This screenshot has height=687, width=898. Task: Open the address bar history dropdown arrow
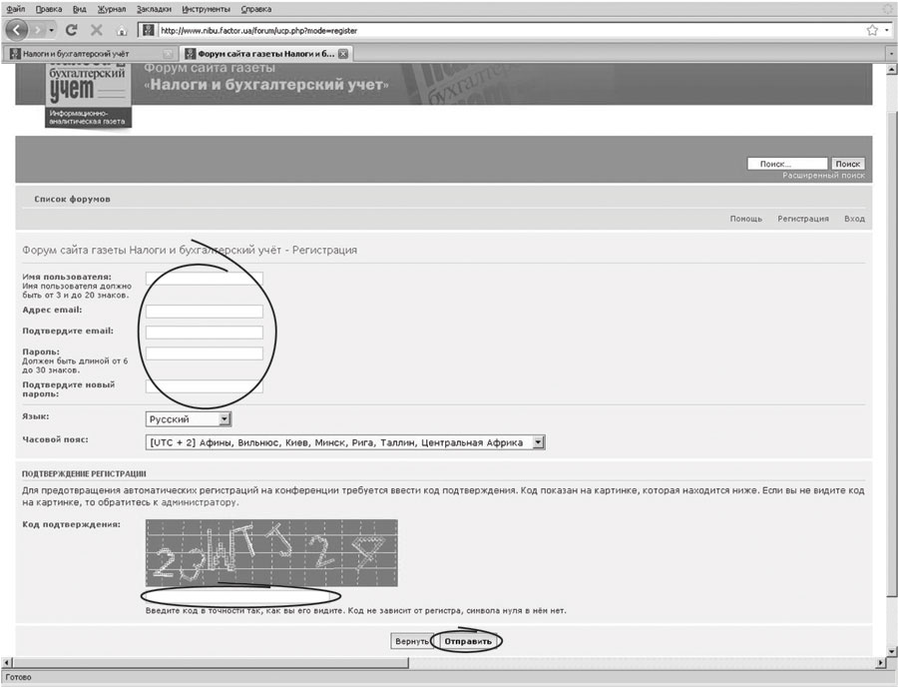(889, 30)
